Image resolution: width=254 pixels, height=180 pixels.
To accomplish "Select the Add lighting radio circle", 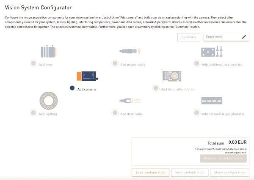I will point(33,113).
